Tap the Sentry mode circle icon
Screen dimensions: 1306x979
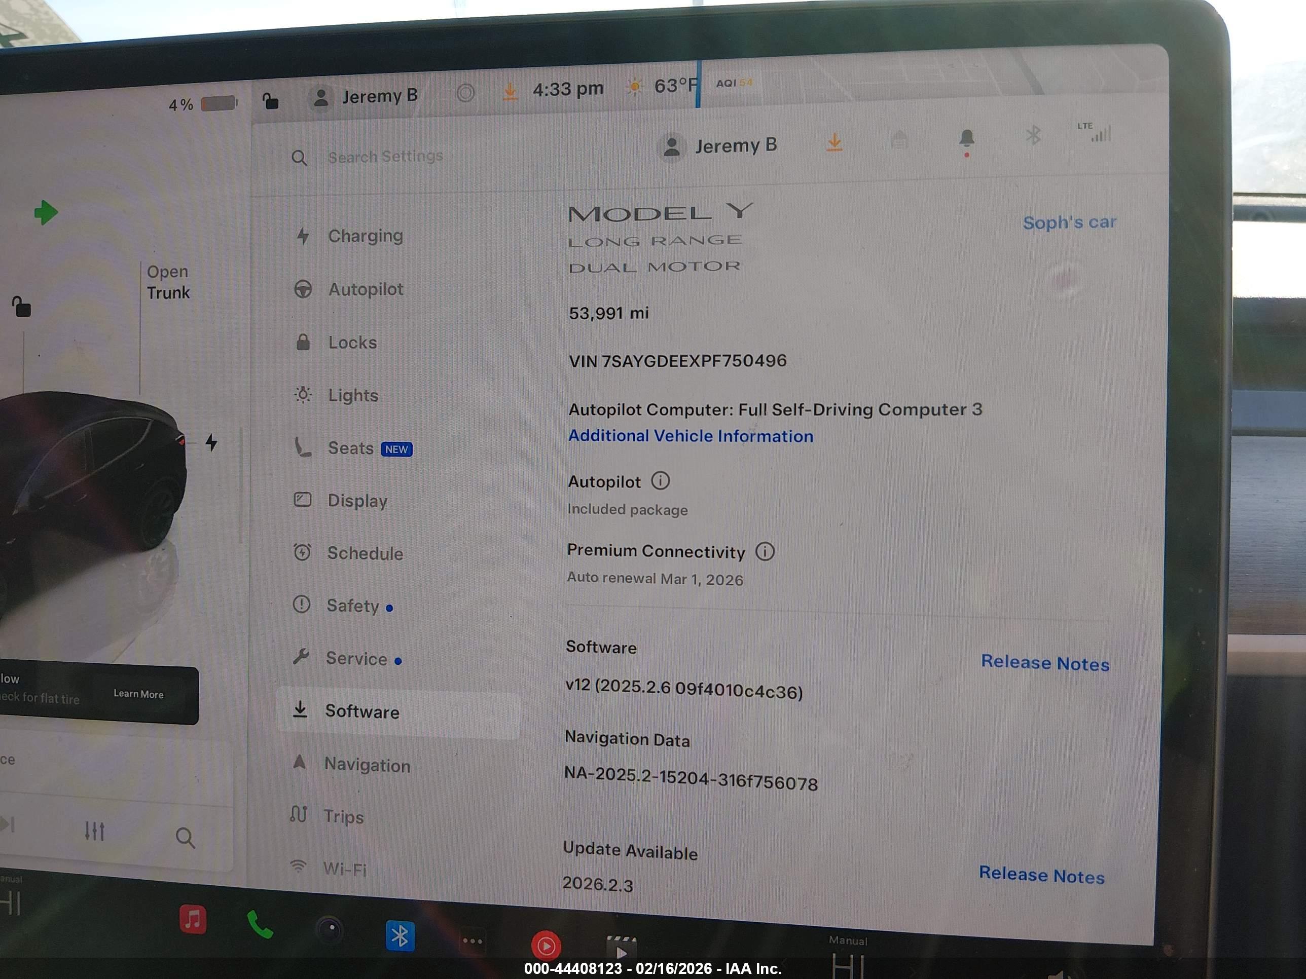(465, 93)
